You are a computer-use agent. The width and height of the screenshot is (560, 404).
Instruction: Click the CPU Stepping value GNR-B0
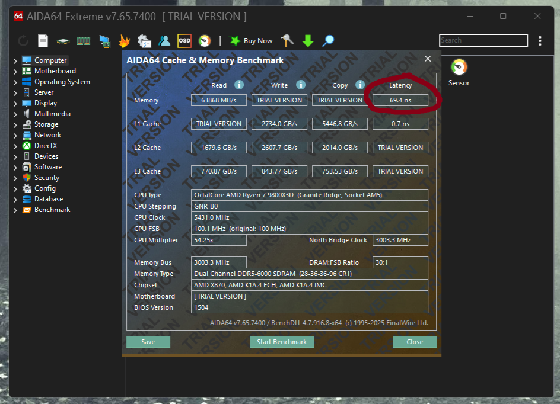pyautogui.click(x=310, y=206)
